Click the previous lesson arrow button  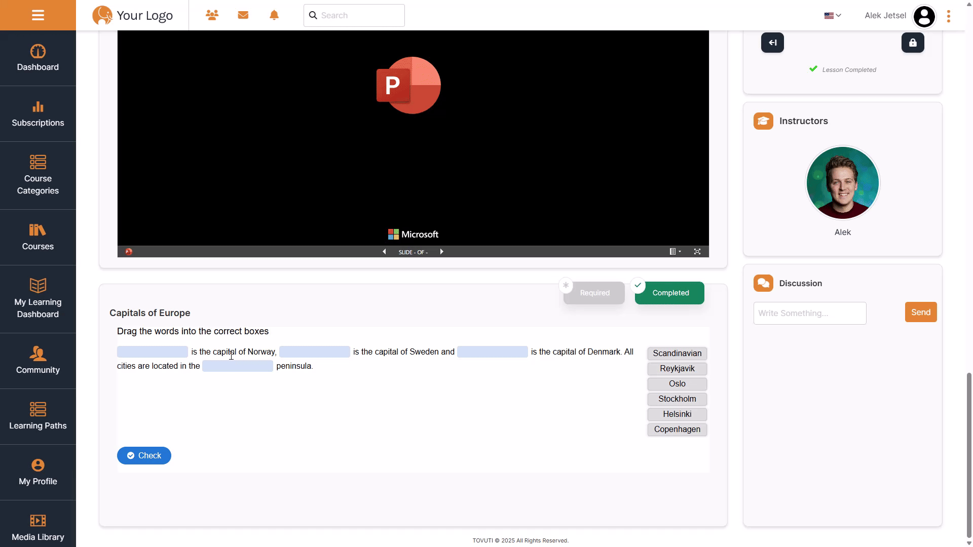click(772, 43)
